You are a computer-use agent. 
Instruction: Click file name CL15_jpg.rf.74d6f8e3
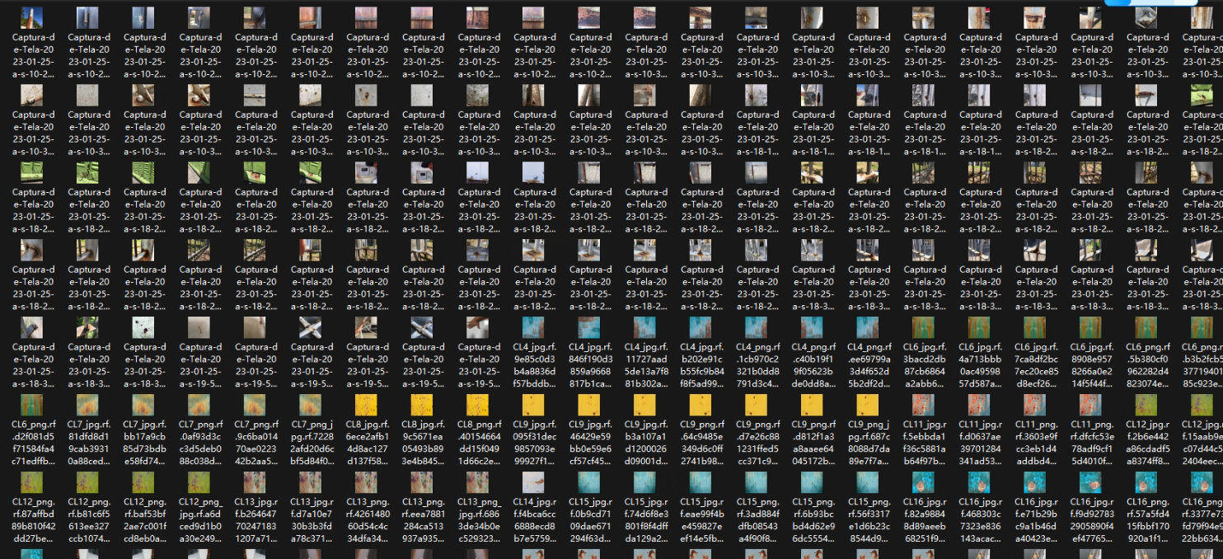tap(646, 520)
